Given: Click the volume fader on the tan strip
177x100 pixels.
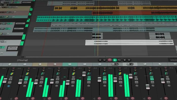Looking at the screenshot, I should point(36,82).
